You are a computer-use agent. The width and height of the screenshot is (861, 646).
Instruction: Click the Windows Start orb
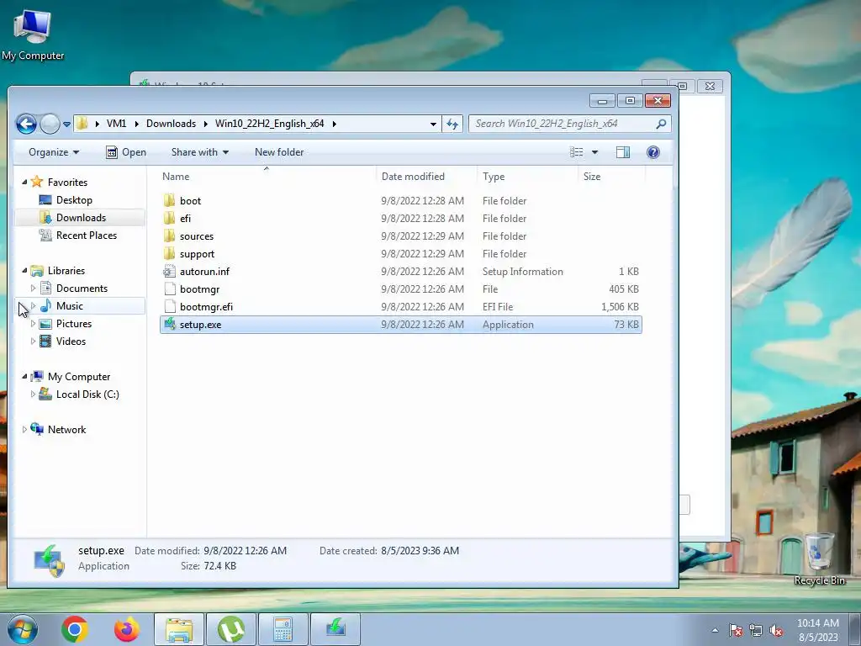[x=23, y=629]
